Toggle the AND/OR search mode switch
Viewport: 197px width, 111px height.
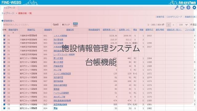click(x=75, y=25)
